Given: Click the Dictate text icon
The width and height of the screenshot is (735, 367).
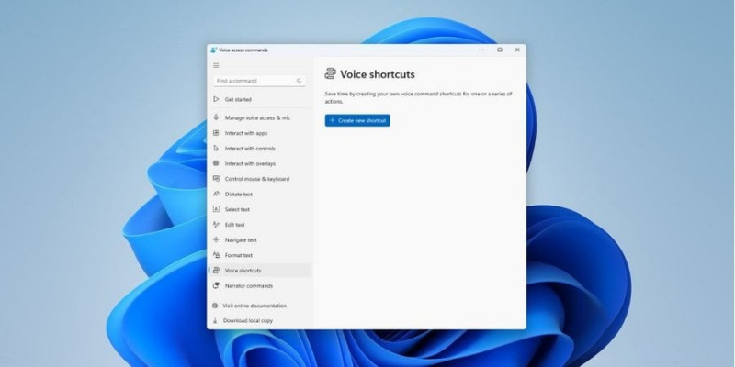Looking at the screenshot, I should point(216,194).
